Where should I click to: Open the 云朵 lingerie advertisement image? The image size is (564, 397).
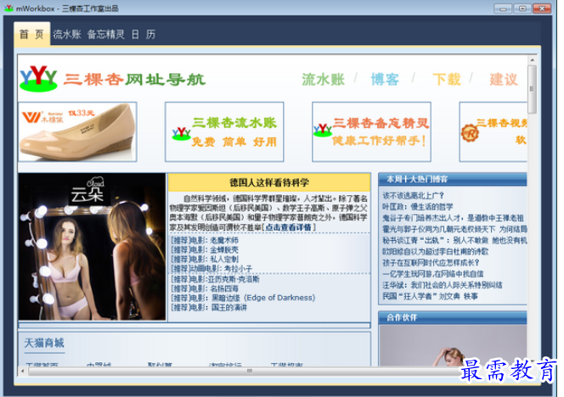click(x=92, y=247)
